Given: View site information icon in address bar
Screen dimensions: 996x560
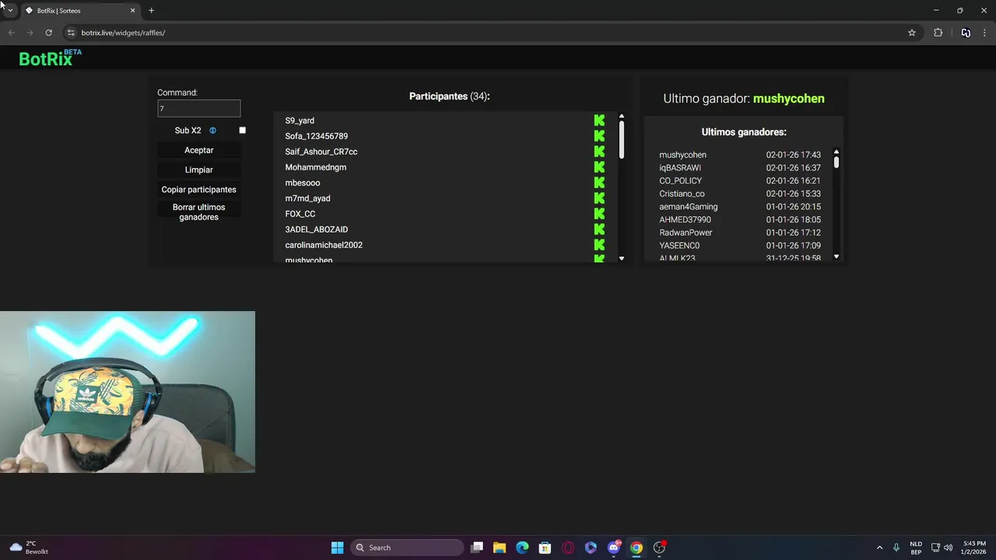Looking at the screenshot, I should tap(71, 33).
